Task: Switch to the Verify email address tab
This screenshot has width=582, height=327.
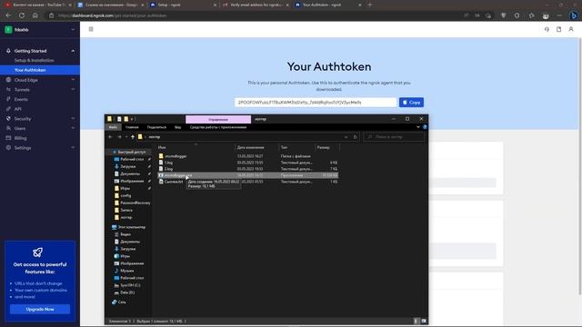Action: click(x=256, y=5)
